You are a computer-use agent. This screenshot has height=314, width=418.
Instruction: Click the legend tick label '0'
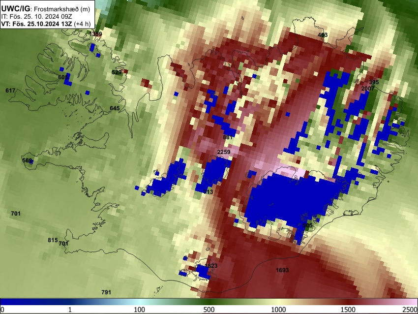pyautogui.click(x=2, y=310)
